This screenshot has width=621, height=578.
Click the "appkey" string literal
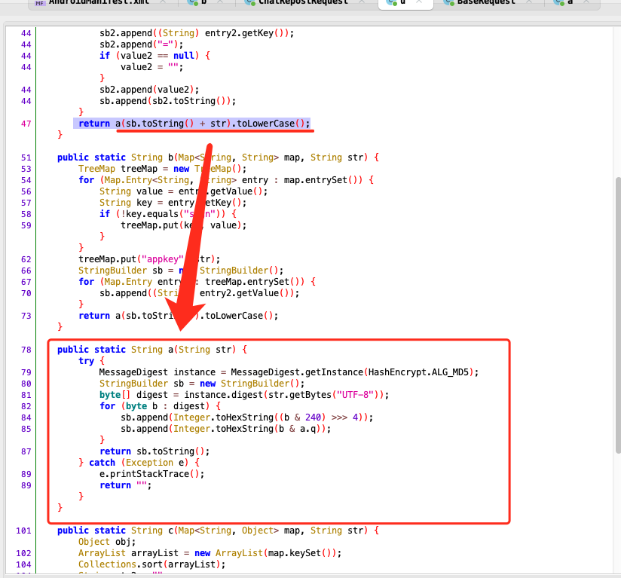(x=163, y=260)
